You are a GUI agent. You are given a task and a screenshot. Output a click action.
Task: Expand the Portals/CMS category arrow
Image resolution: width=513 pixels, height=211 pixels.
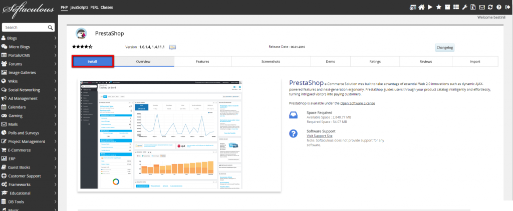pos(55,55)
